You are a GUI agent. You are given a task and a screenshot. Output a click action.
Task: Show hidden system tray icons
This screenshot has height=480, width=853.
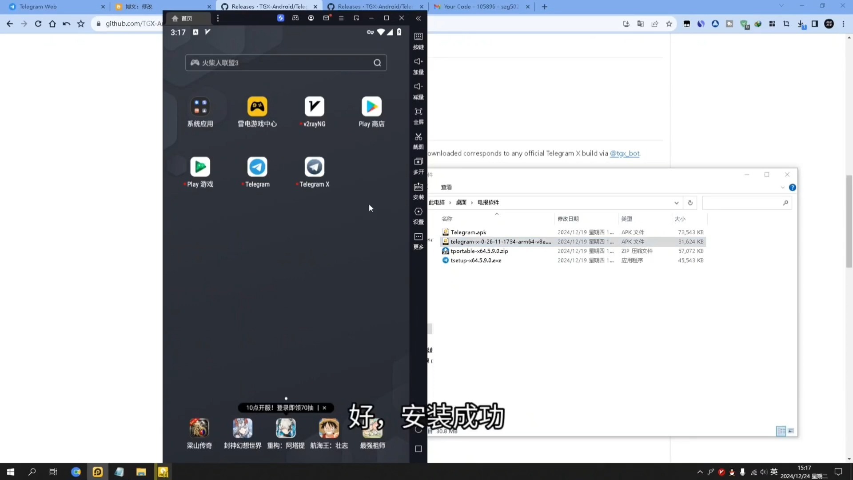tap(700, 472)
